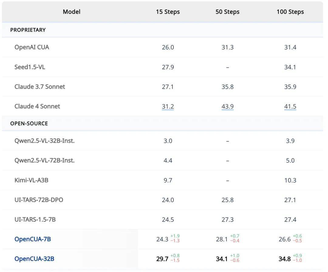Click the 15 Steps column header
This screenshot has width=328, height=272.
168,12
